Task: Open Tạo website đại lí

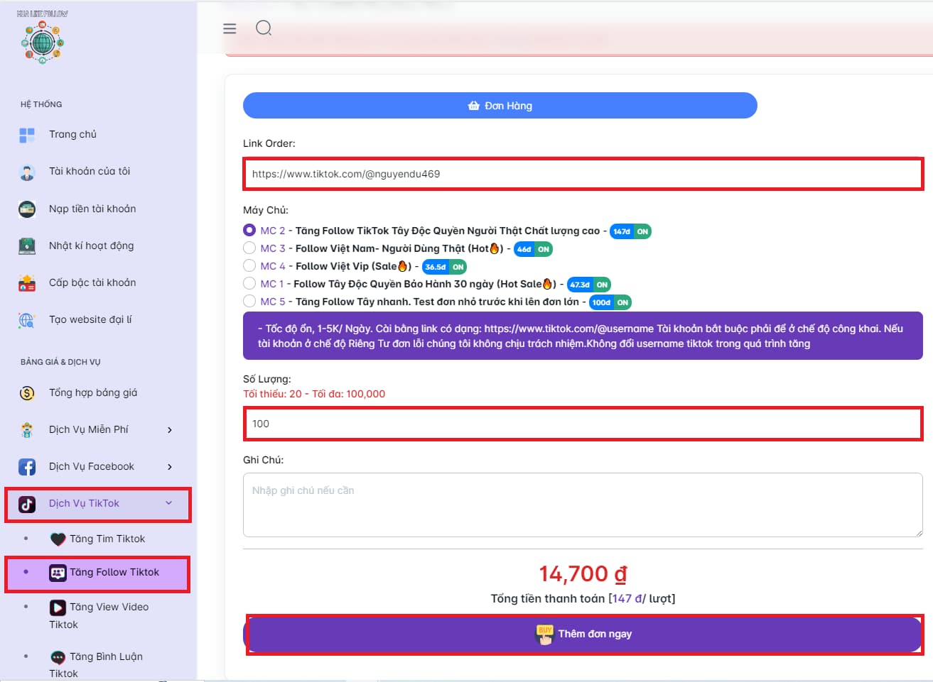Action: click(x=90, y=319)
